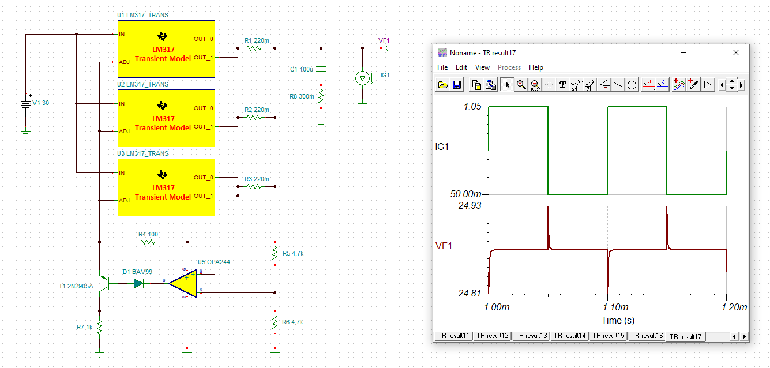
Task: Open the Edit menu
Action: tap(461, 67)
